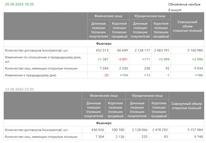Select the 452 313 contracts cell
Screen dimensions: 206x143
click(102, 50)
